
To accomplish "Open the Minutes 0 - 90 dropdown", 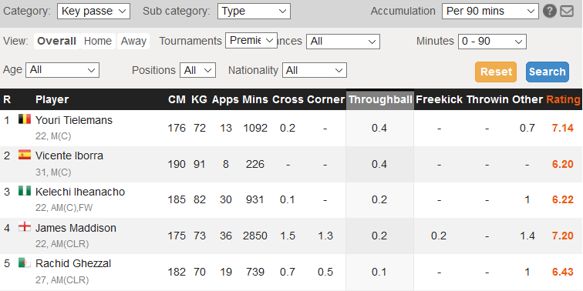I will coord(492,42).
